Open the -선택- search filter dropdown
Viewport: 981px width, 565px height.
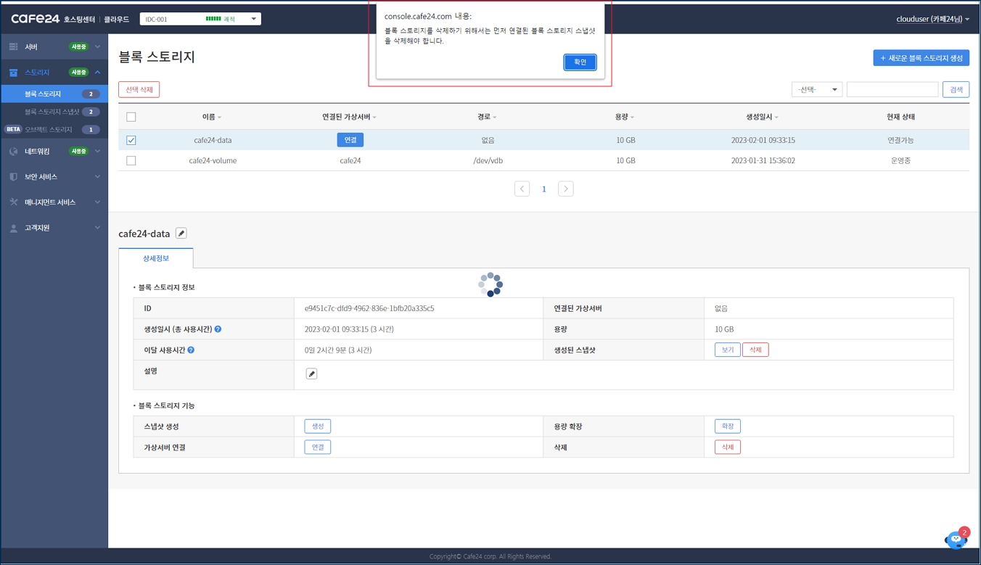click(816, 89)
